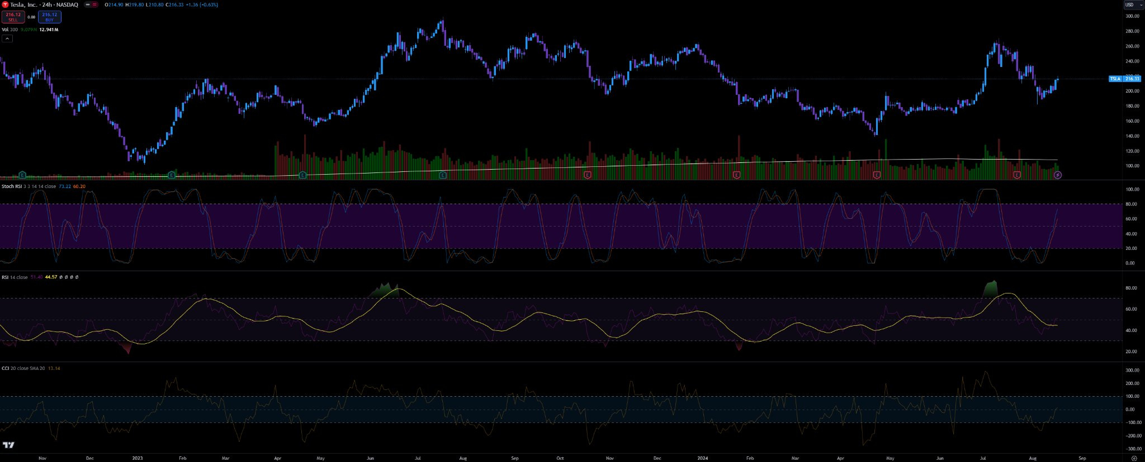Open chart settings gear at bottom right
Image resolution: width=1145 pixels, height=462 pixels.
click(1134, 458)
